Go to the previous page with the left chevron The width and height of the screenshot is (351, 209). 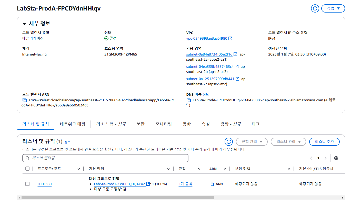click(311, 158)
